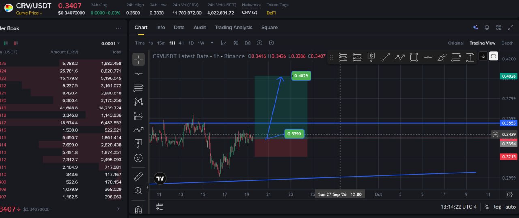Switch to the Info tab
This screenshot has height=218, width=519.
coord(161,28)
